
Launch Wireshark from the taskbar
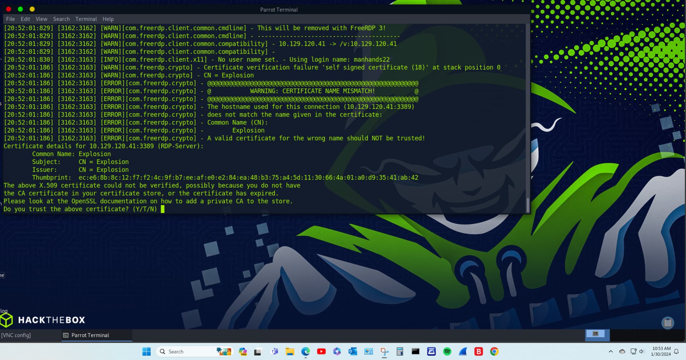pyautogui.click(x=463, y=352)
